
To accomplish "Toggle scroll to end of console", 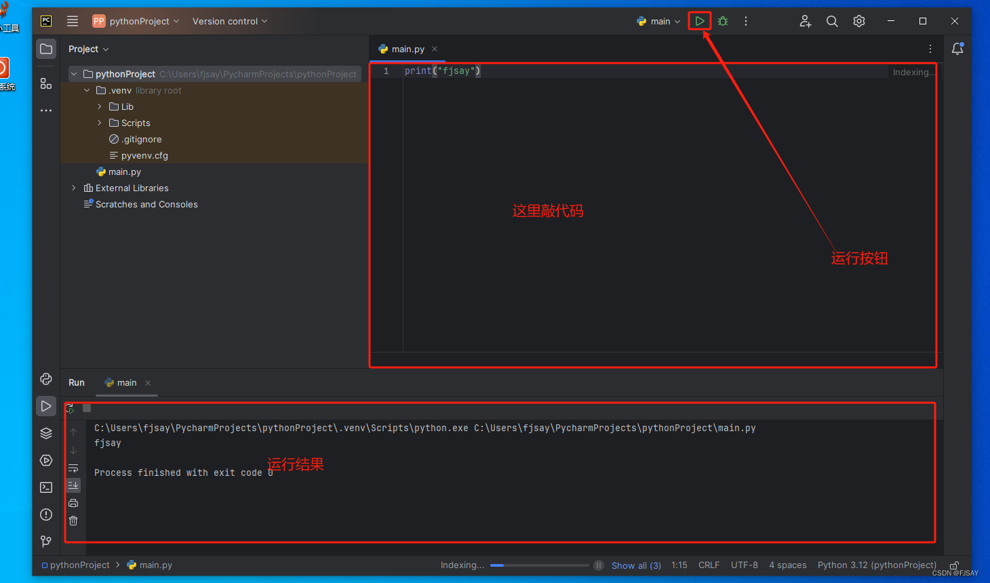I will [x=73, y=485].
